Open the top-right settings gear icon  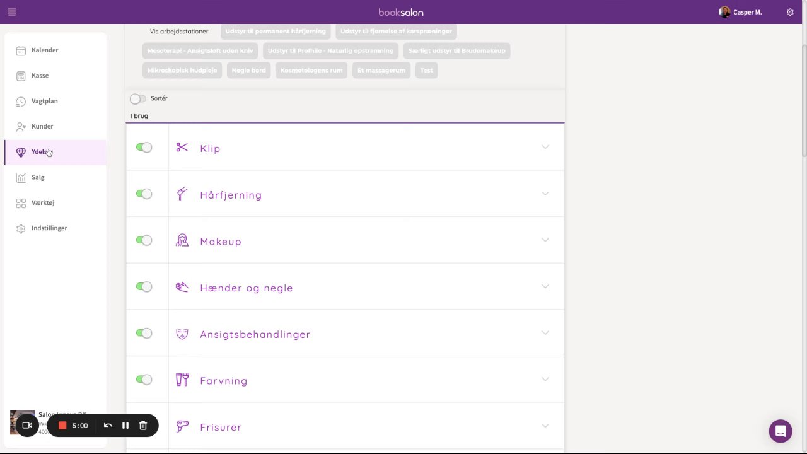point(790,12)
